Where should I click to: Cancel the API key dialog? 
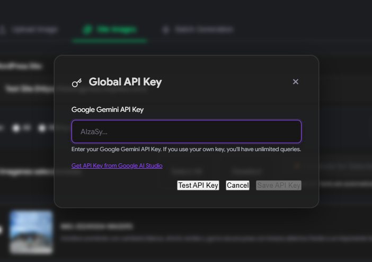click(237, 185)
